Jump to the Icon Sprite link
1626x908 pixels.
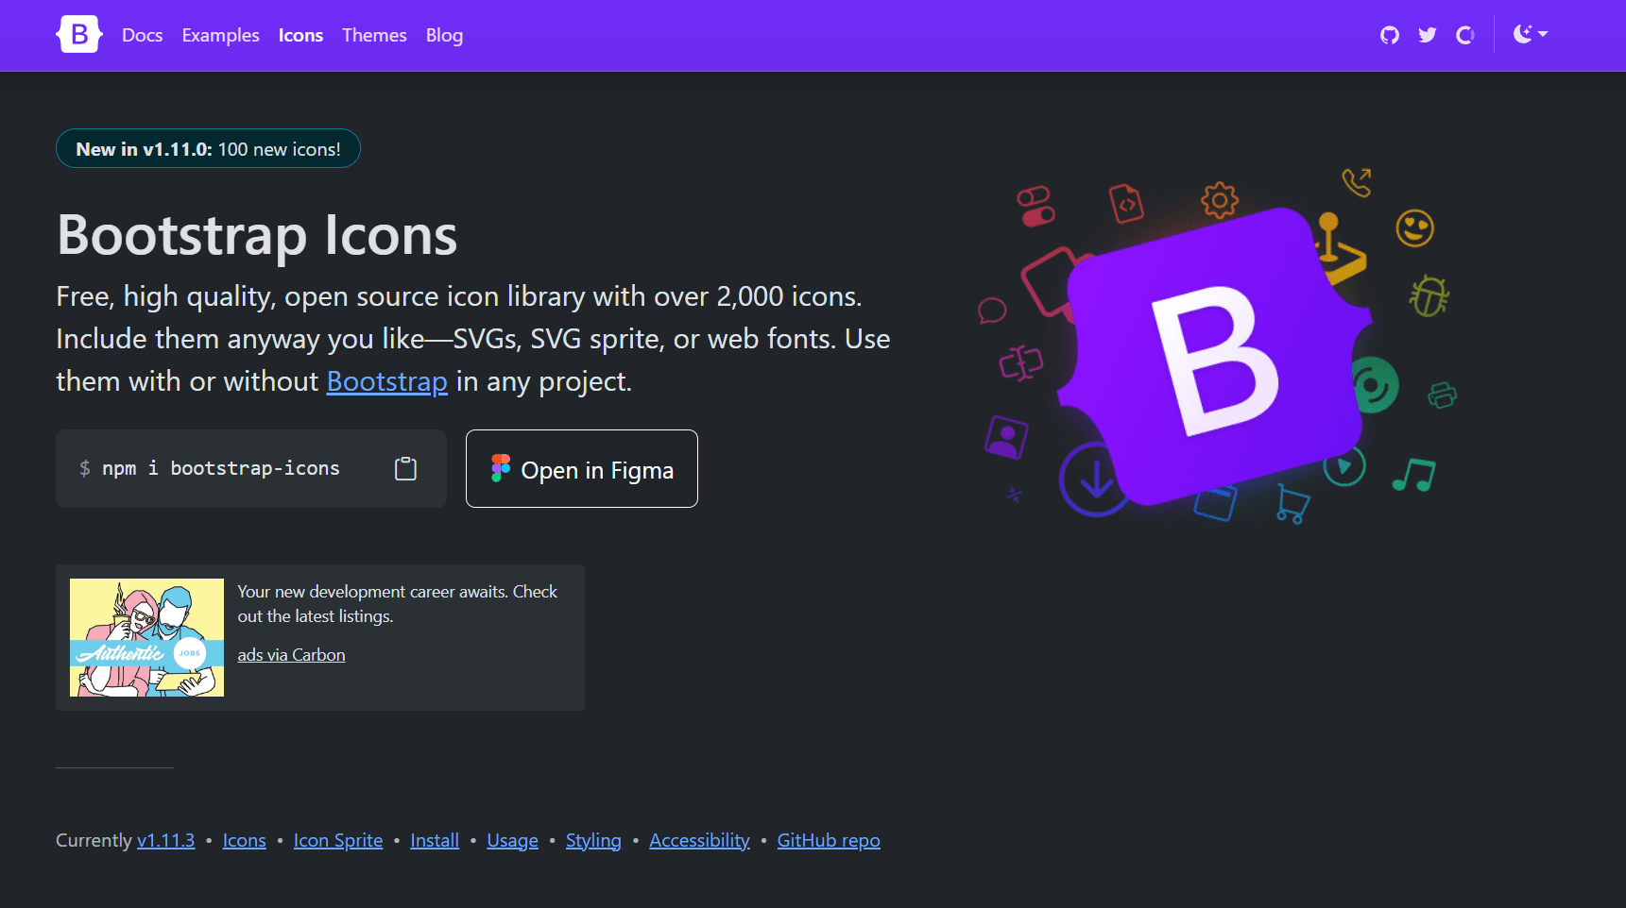click(x=338, y=840)
